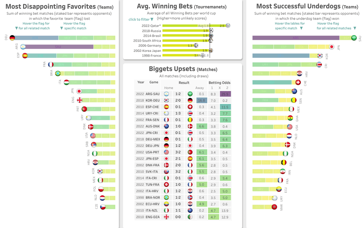Select Brazil flag in Disappointing Favorites chart
The width and height of the screenshot is (363, 228).
pos(58,73)
